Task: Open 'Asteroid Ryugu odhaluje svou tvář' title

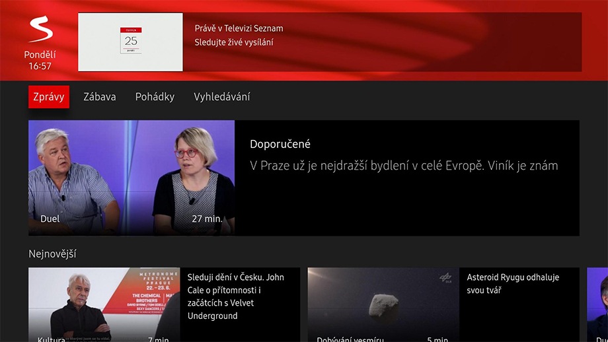Action: pyautogui.click(x=513, y=283)
